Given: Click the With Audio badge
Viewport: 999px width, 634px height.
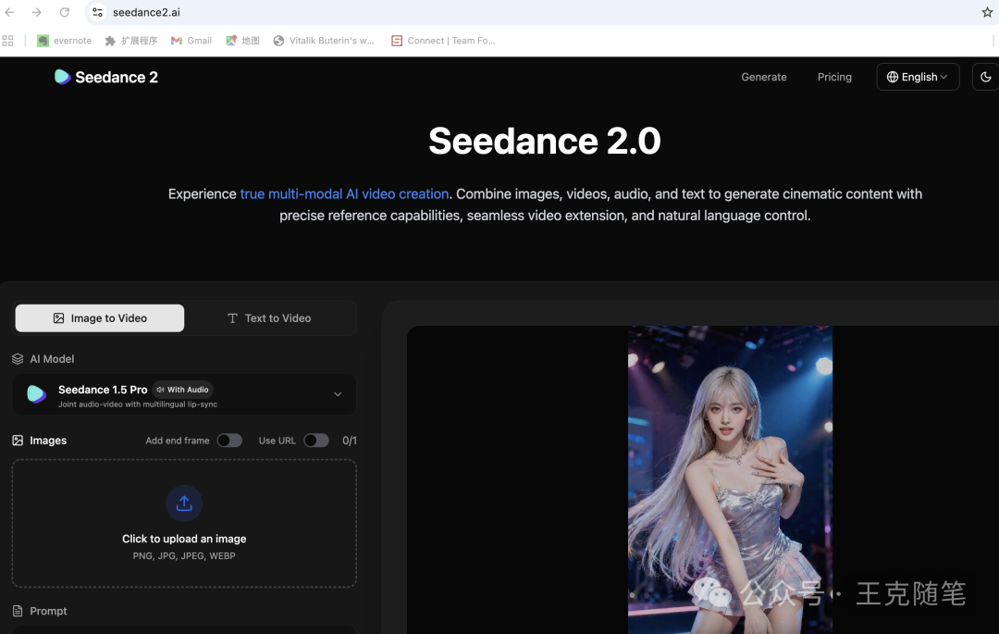Looking at the screenshot, I should tap(183, 390).
